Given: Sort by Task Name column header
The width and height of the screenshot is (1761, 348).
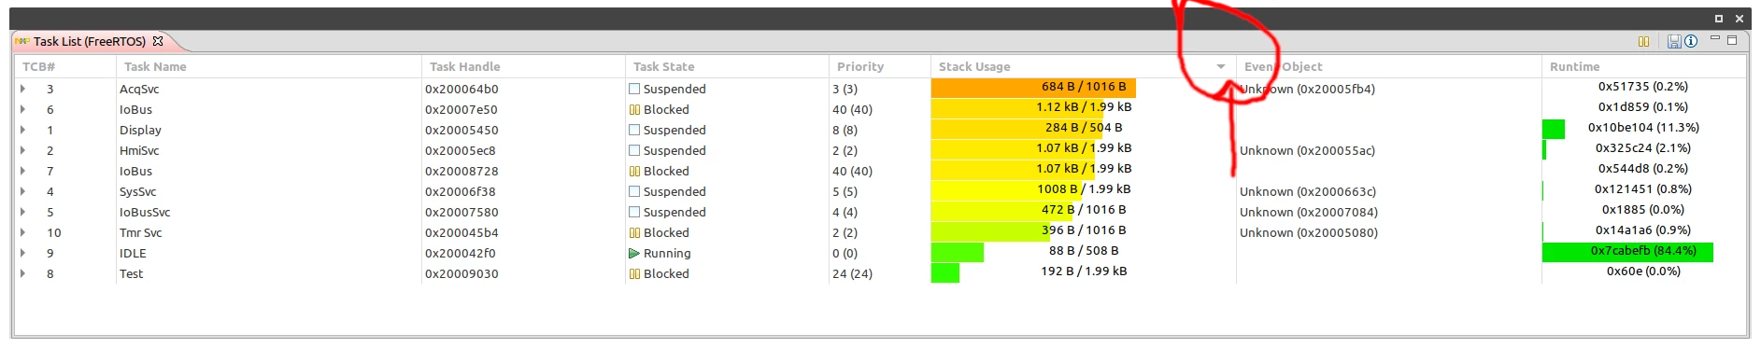Looking at the screenshot, I should coord(269,66).
